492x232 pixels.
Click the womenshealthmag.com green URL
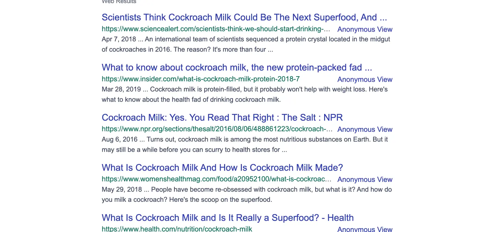point(217,179)
